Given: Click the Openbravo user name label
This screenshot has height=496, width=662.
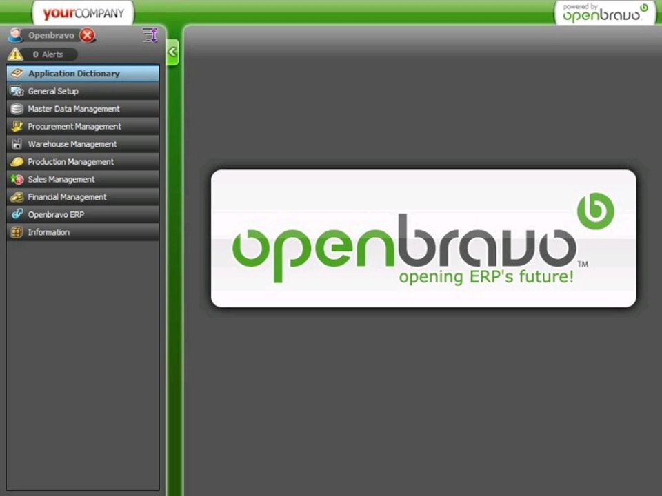Looking at the screenshot, I should [x=51, y=35].
